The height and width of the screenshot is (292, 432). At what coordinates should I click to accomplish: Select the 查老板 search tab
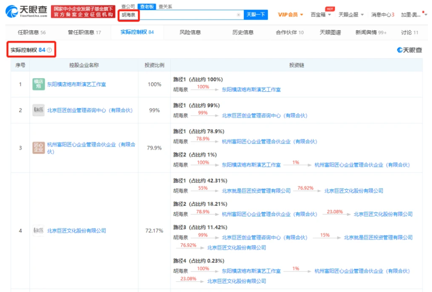[x=147, y=6]
